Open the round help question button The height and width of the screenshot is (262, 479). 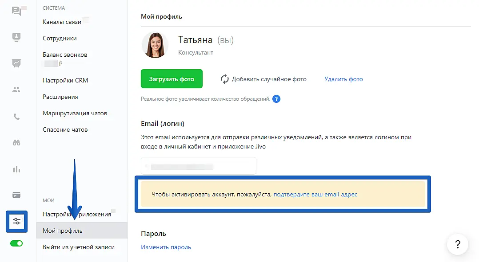(x=458, y=244)
